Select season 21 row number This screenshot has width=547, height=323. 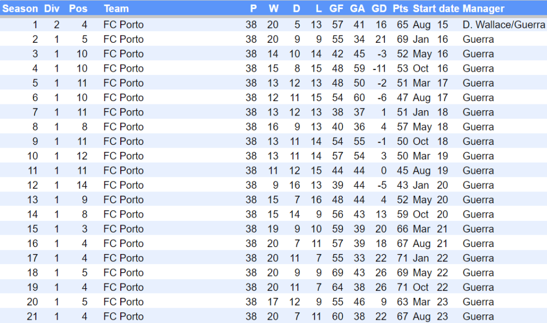[x=32, y=317]
